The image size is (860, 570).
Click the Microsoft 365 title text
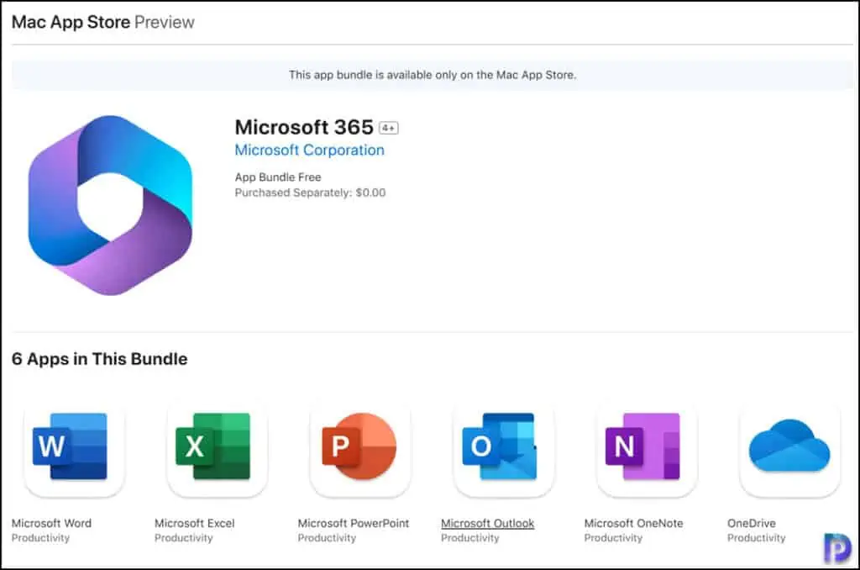(x=304, y=128)
